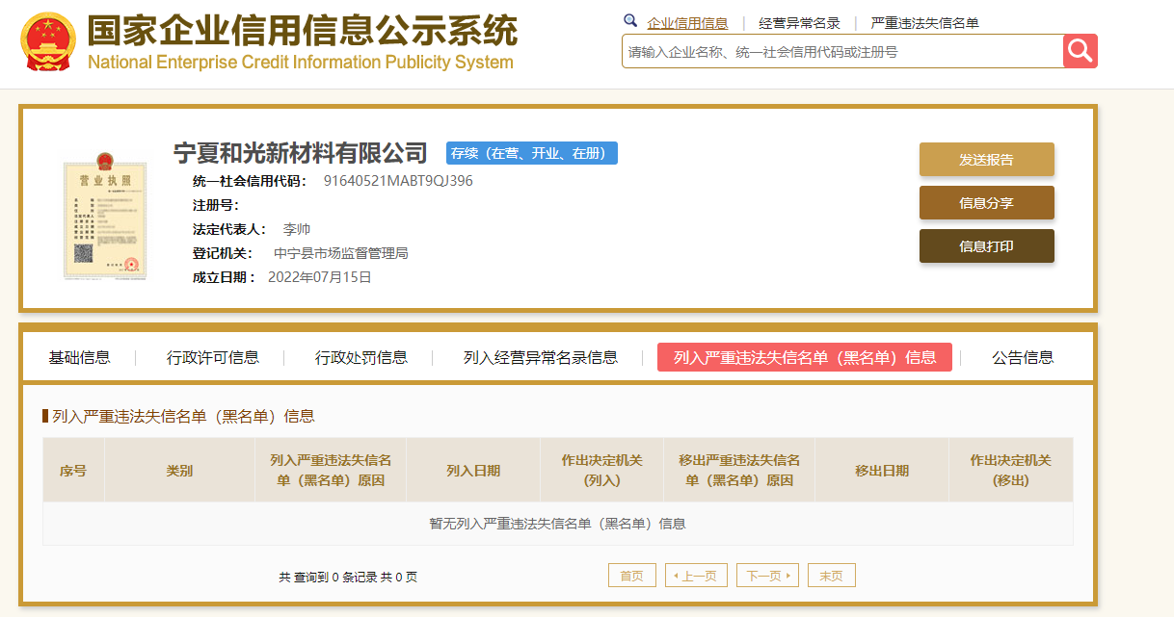Click the company name 宁夏和光新材料有限公司
This screenshot has width=1174, height=617.
coord(301,152)
